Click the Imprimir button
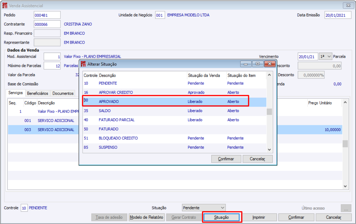356x224 pixels. [259, 217]
